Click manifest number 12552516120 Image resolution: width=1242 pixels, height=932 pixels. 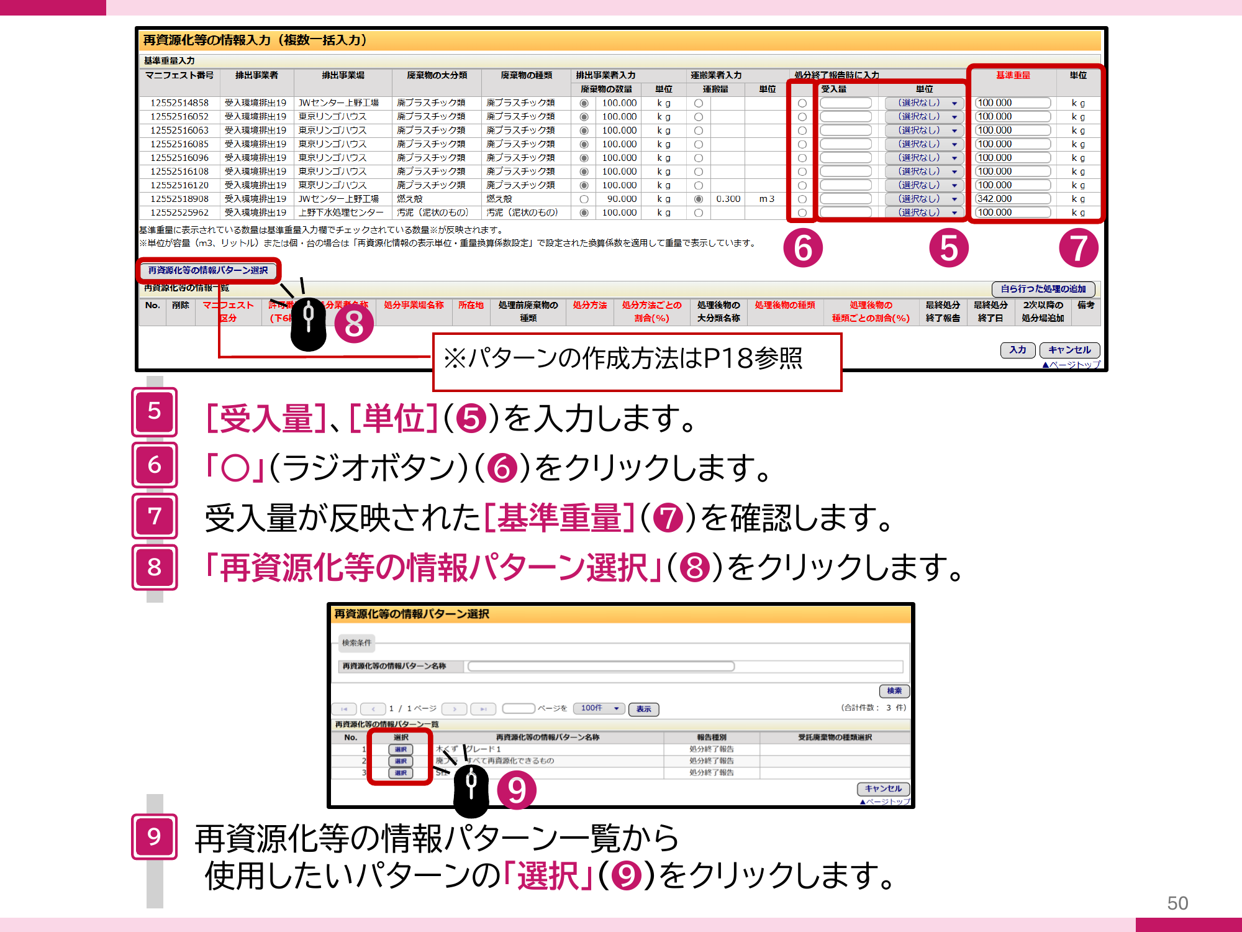179,185
